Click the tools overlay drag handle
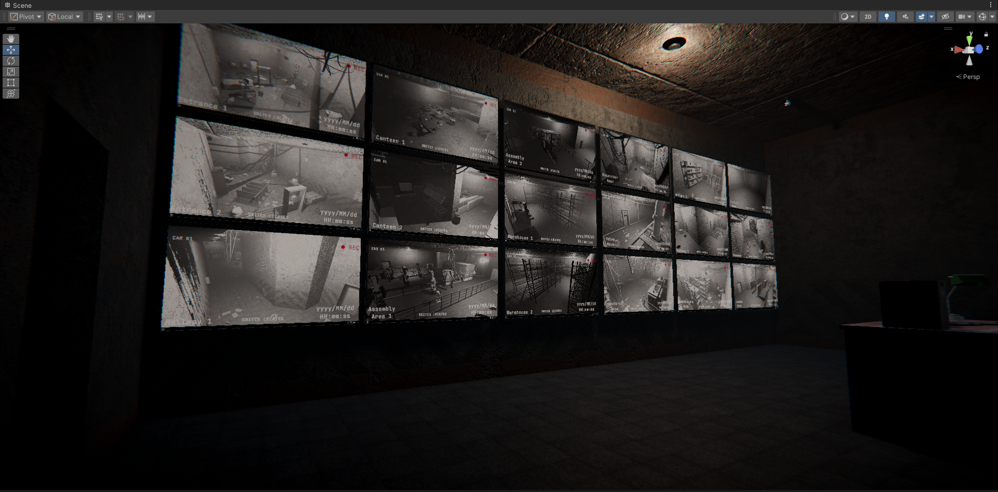The width and height of the screenshot is (998, 492). (x=11, y=29)
